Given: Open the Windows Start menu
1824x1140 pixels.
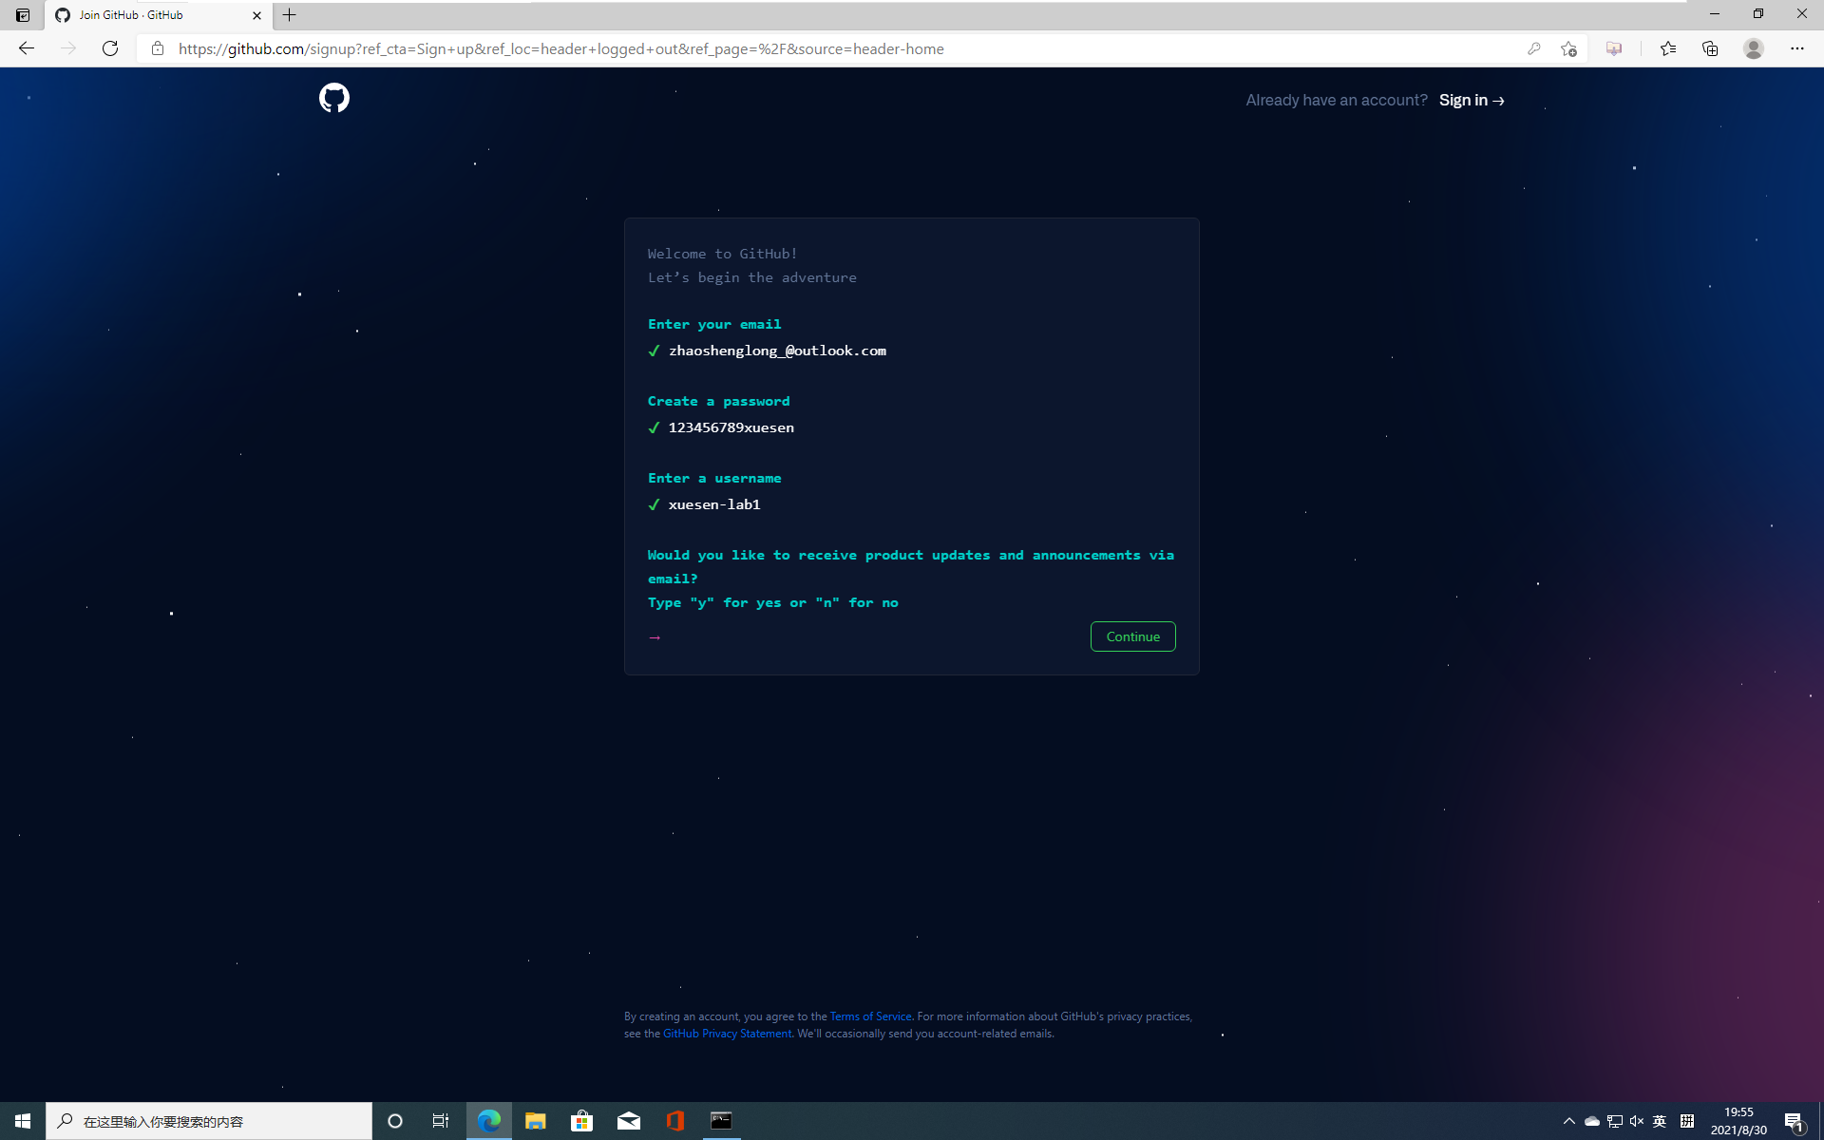Looking at the screenshot, I should pos(23,1121).
